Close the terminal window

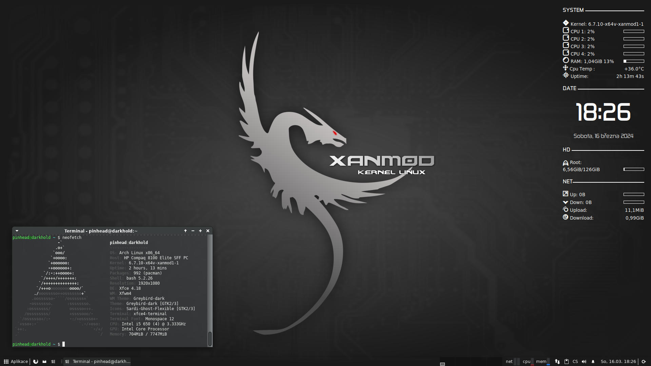pos(208,231)
